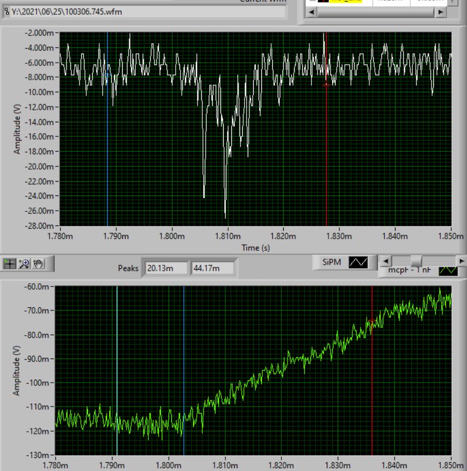Click right arrow of plot legend scrollbar

462,261
